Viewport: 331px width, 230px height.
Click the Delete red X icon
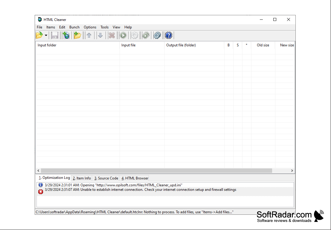(x=112, y=35)
